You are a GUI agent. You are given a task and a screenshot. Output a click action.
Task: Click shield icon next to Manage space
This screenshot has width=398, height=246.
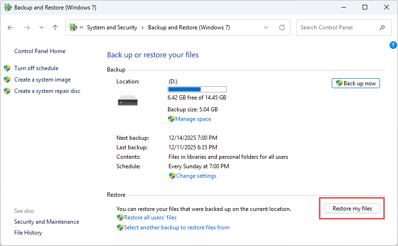tap(171, 119)
